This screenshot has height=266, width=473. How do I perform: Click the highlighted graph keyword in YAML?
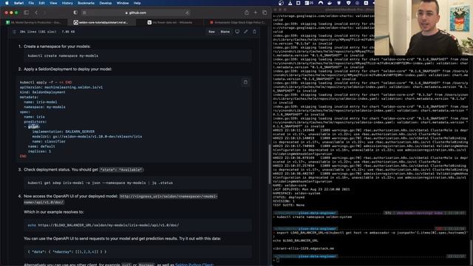(33, 126)
